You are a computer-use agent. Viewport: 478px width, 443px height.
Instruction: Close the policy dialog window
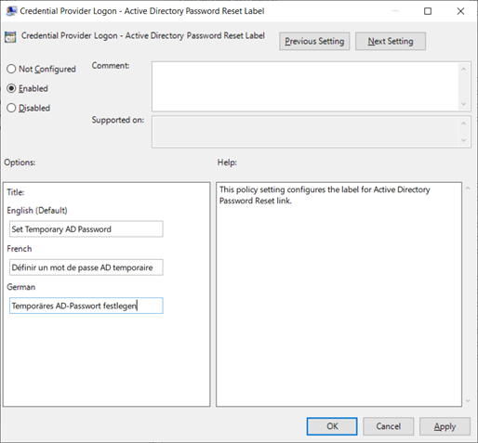(460, 11)
